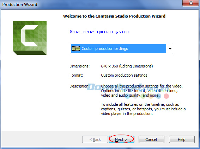The image size is (200, 149).
Task: Click the 'Dimensions:' label
Action: 80,66
